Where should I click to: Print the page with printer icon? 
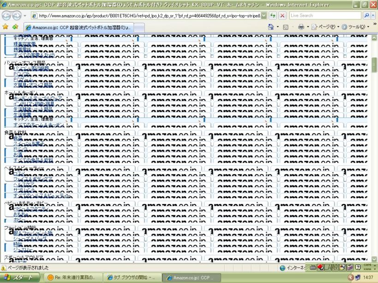click(x=301, y=27)
